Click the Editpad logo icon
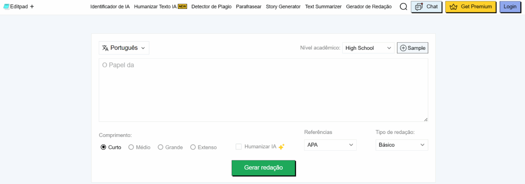This screenshot has width=525, height=184. (6, 7)
